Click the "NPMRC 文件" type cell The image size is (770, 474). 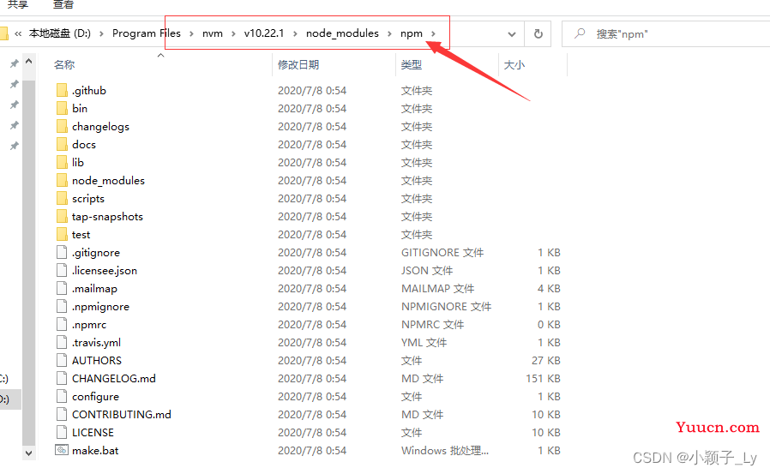click(433, 324)
